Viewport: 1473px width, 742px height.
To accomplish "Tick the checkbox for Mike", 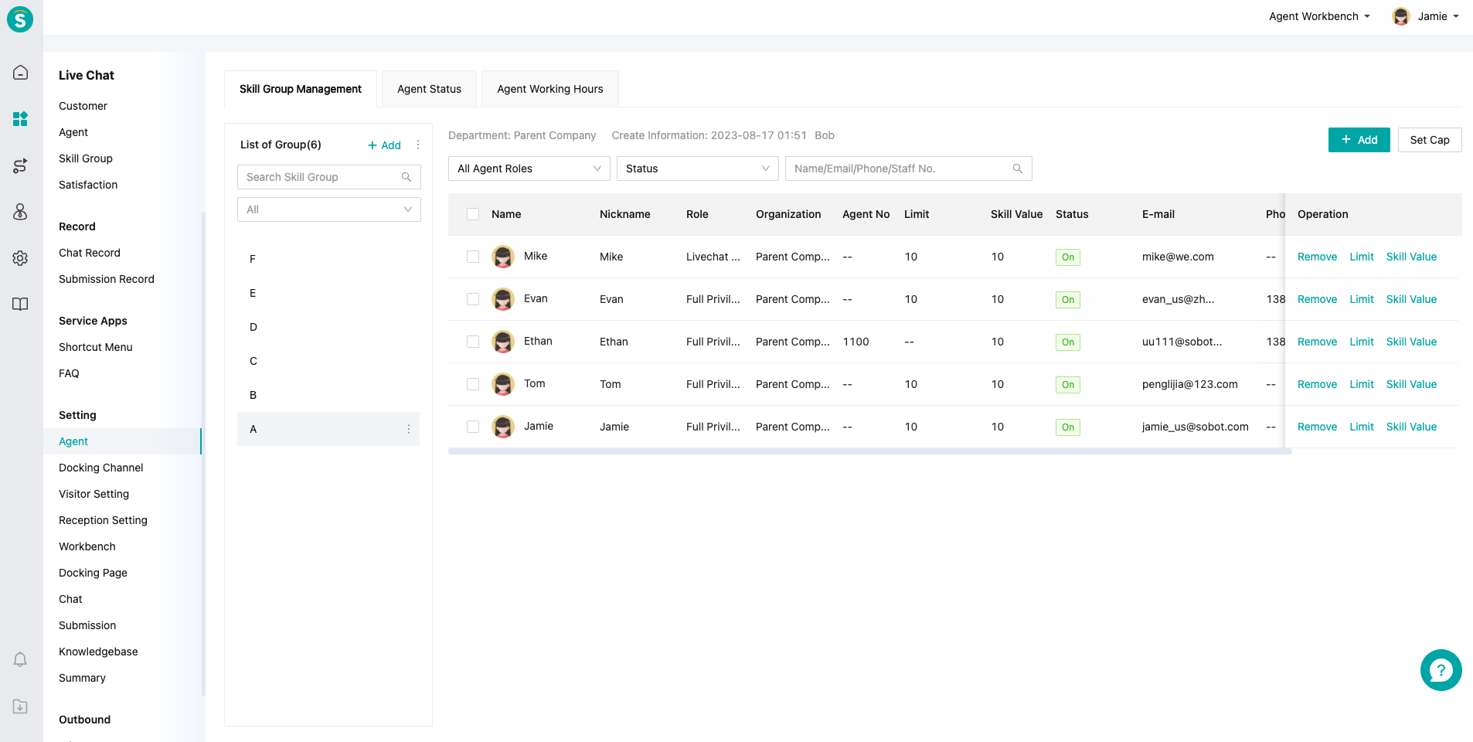I will (473, 257).
